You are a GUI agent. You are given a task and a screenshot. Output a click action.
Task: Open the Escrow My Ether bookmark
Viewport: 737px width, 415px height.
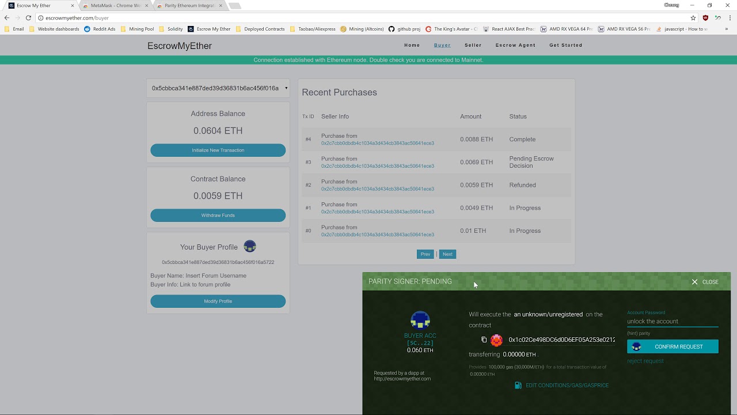point(209,29)
